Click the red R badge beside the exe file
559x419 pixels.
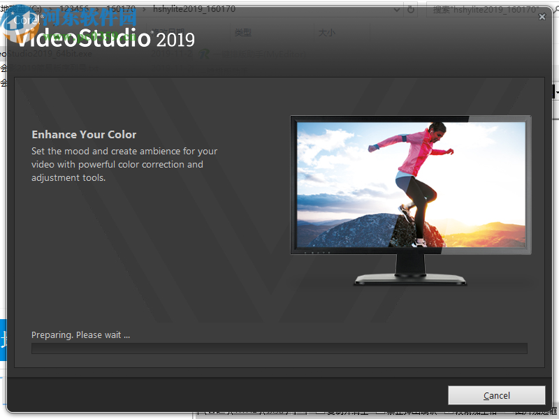click(205, 55)
